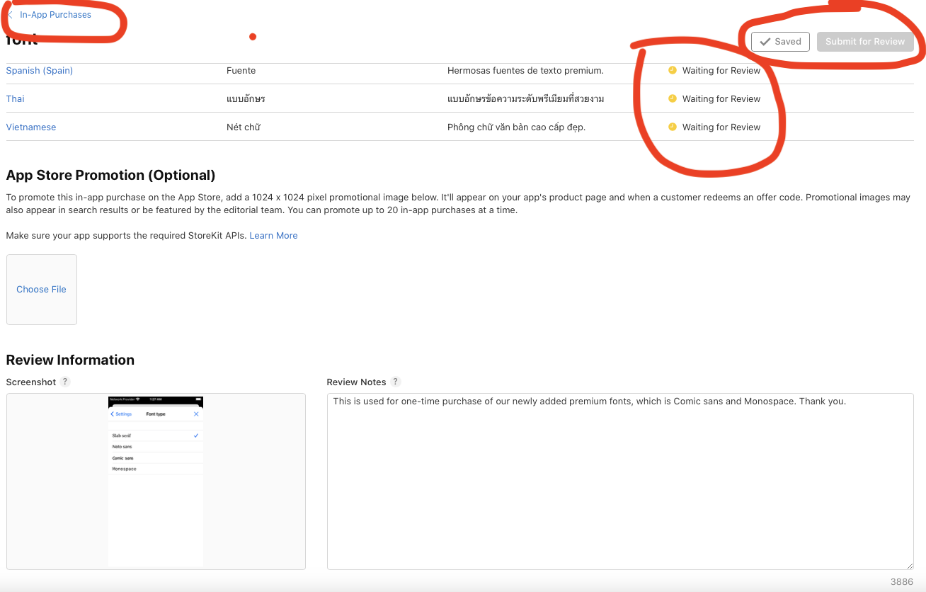Open the Learn More StoreKit link

click(273, 236)
